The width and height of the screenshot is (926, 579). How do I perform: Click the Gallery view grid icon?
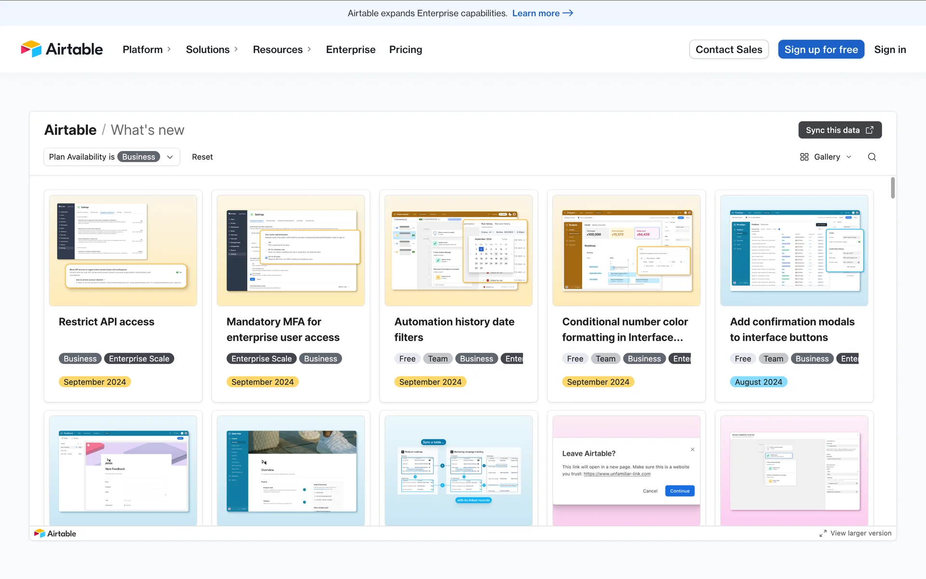click(804, 157)
